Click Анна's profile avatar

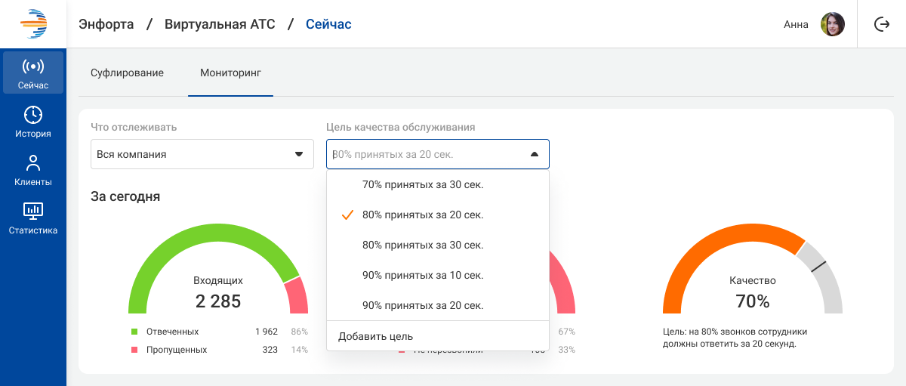[x=832, y=24]
